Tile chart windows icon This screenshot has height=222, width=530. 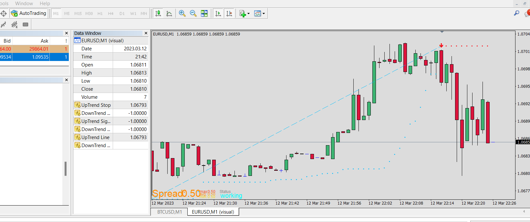click(204, 13)
